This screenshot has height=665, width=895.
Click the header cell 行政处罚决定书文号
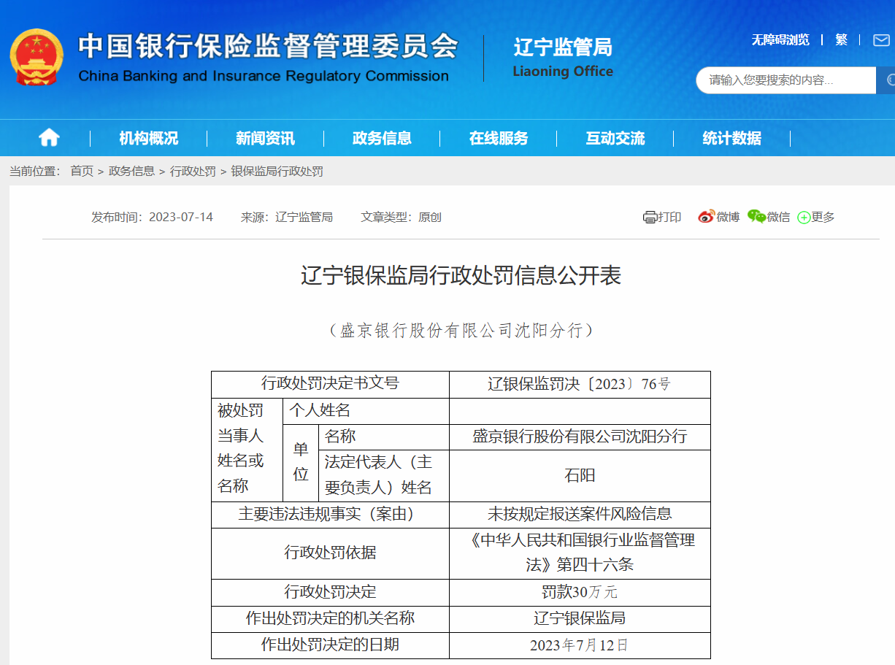[330, 385]
